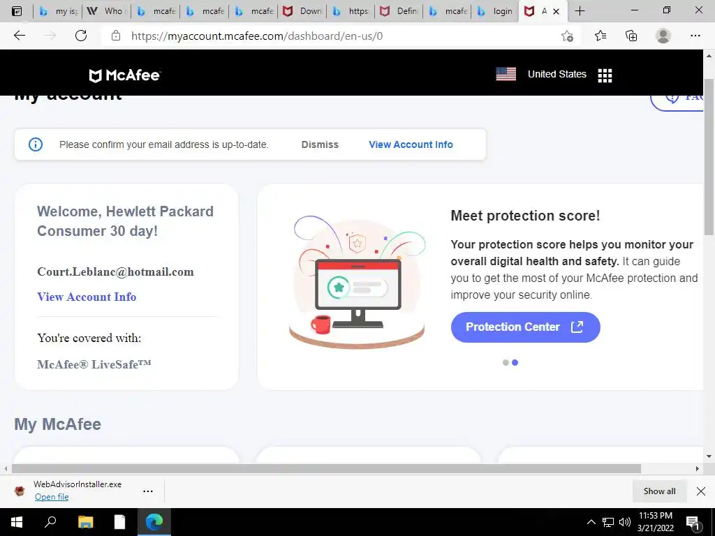Click the blank document taskbar icon
Viewport: 715px width, 536px height.
(119, 522)
